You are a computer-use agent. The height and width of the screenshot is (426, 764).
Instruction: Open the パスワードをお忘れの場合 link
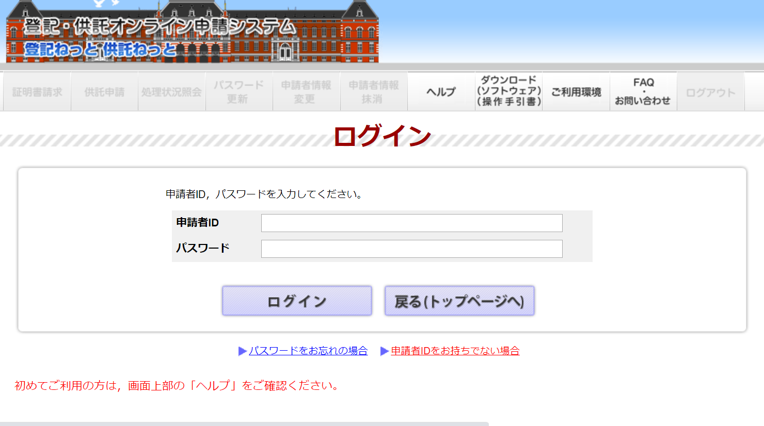[308, 351]
